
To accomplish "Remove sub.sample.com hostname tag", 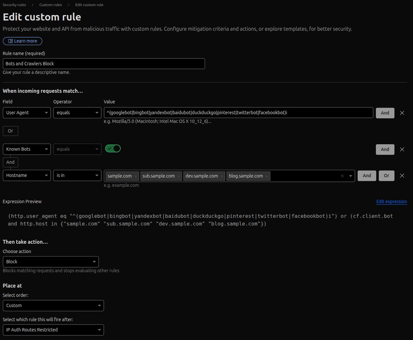I will pos(178,176).
